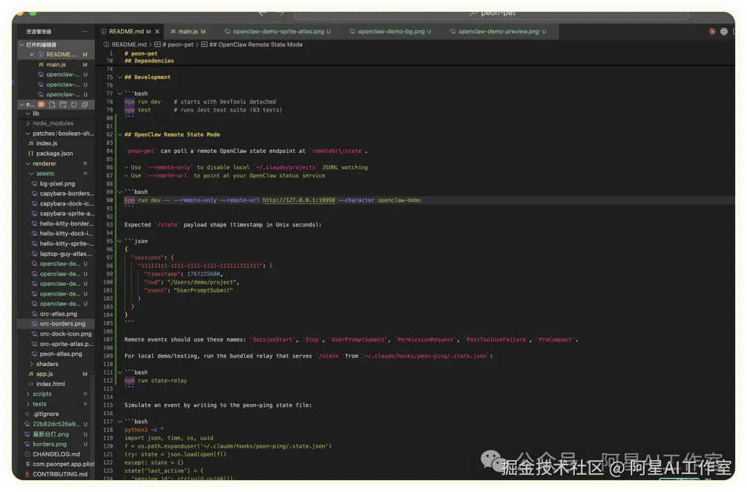This screenshot has width=747, height=492.
Task: Select the README.md tab
Action: (127, 31)
